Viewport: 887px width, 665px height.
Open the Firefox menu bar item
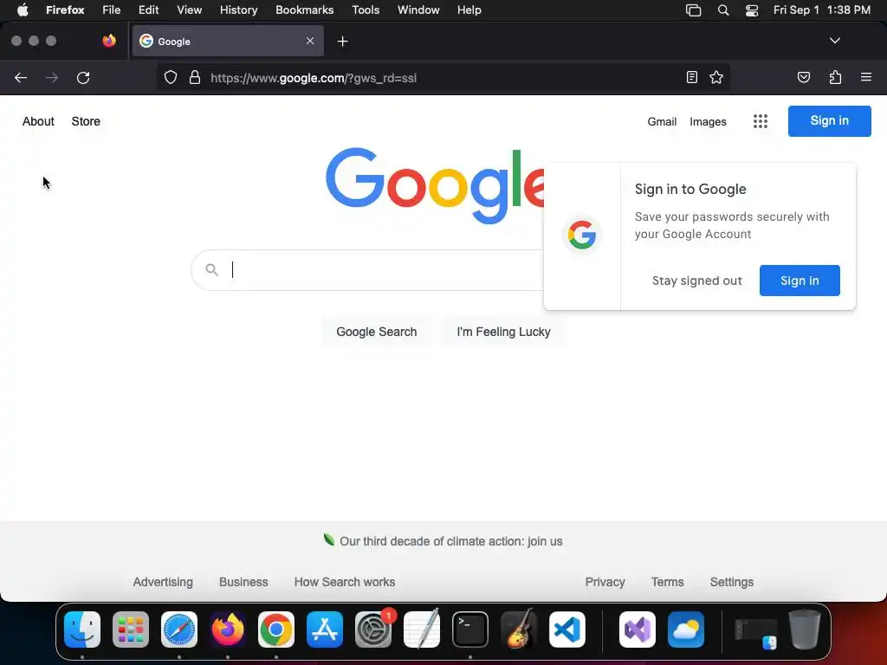tap(65, 10)
